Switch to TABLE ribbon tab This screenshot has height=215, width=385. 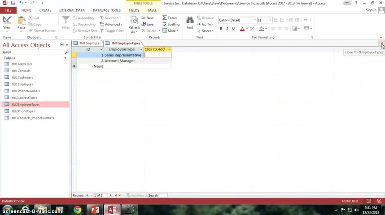point(152,10)
